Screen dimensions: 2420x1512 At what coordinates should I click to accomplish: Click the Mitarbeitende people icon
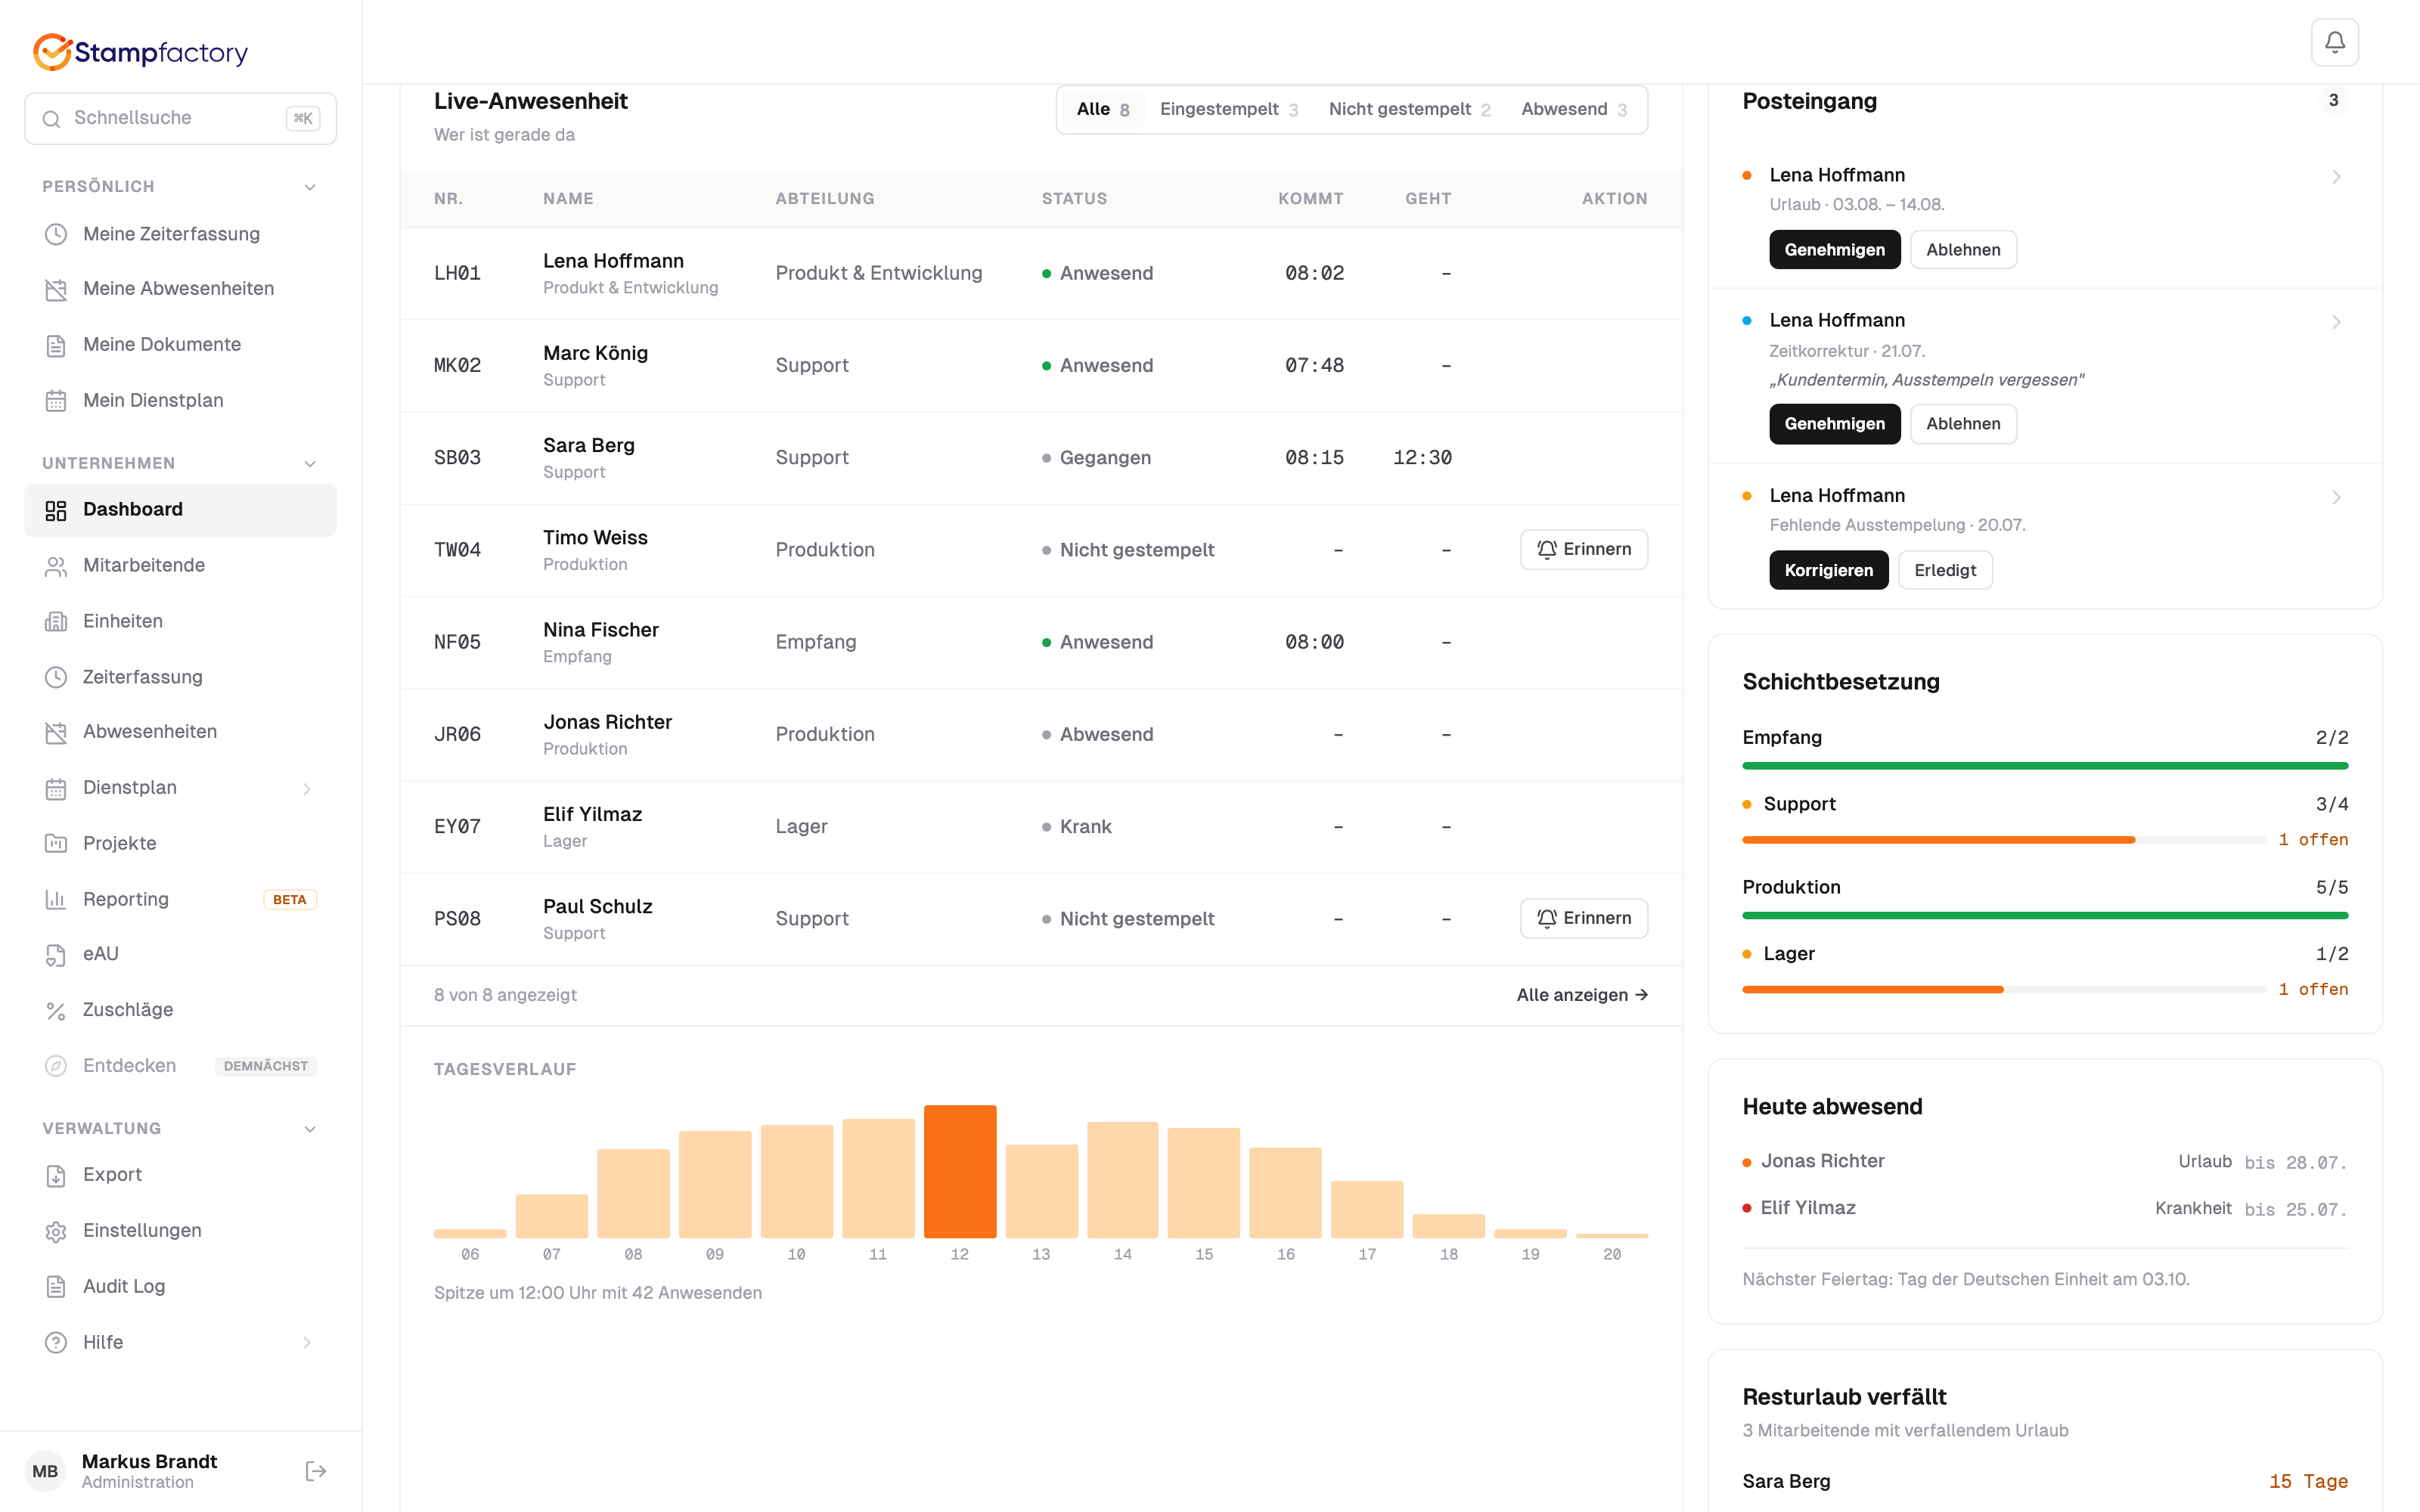(x=56, y=565)
